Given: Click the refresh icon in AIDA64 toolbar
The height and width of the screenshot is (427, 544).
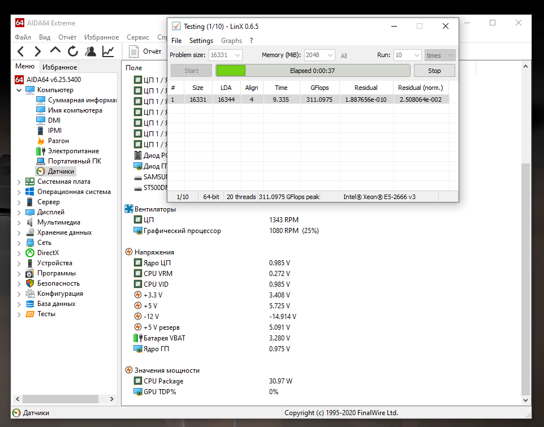Looking at the screenshot, I should (73, 51).
